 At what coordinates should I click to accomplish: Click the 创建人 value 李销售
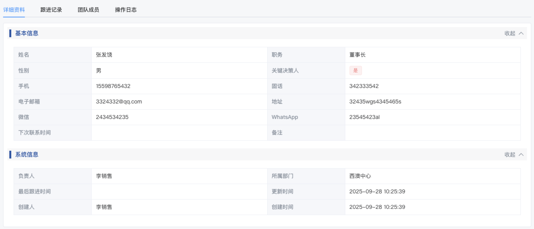104,207
